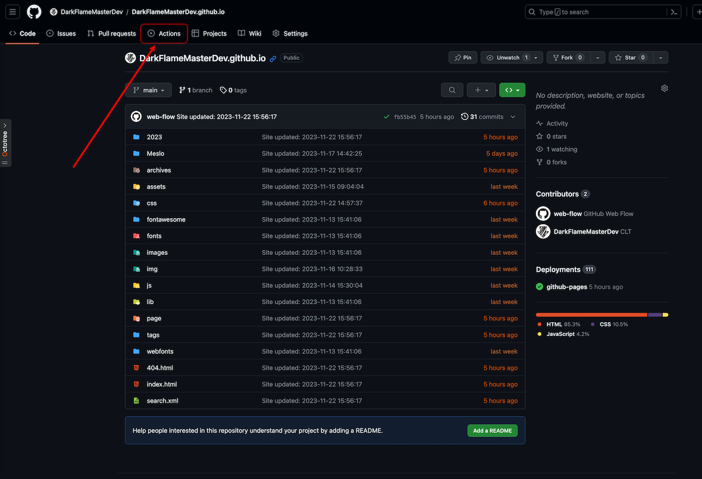Viewport: 702px width, 479px height.
Task: Open the Pull requests tab
Action: click(x=111, y=33)
